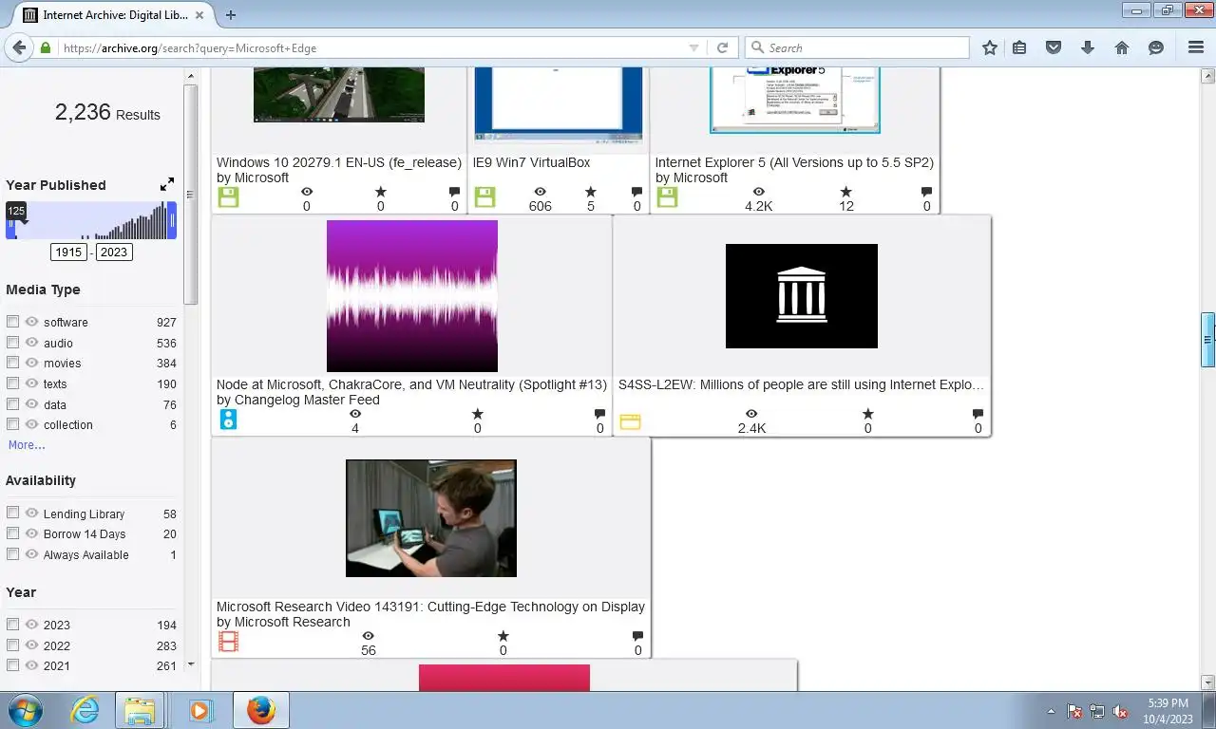The image size is (1216, 729).
Task: Click the green padlock security icon
Action: click(45, 47)
